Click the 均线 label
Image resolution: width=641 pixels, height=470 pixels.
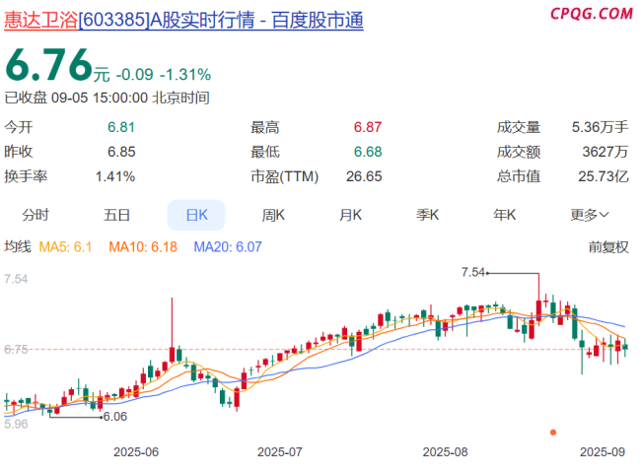coord(18,247)
